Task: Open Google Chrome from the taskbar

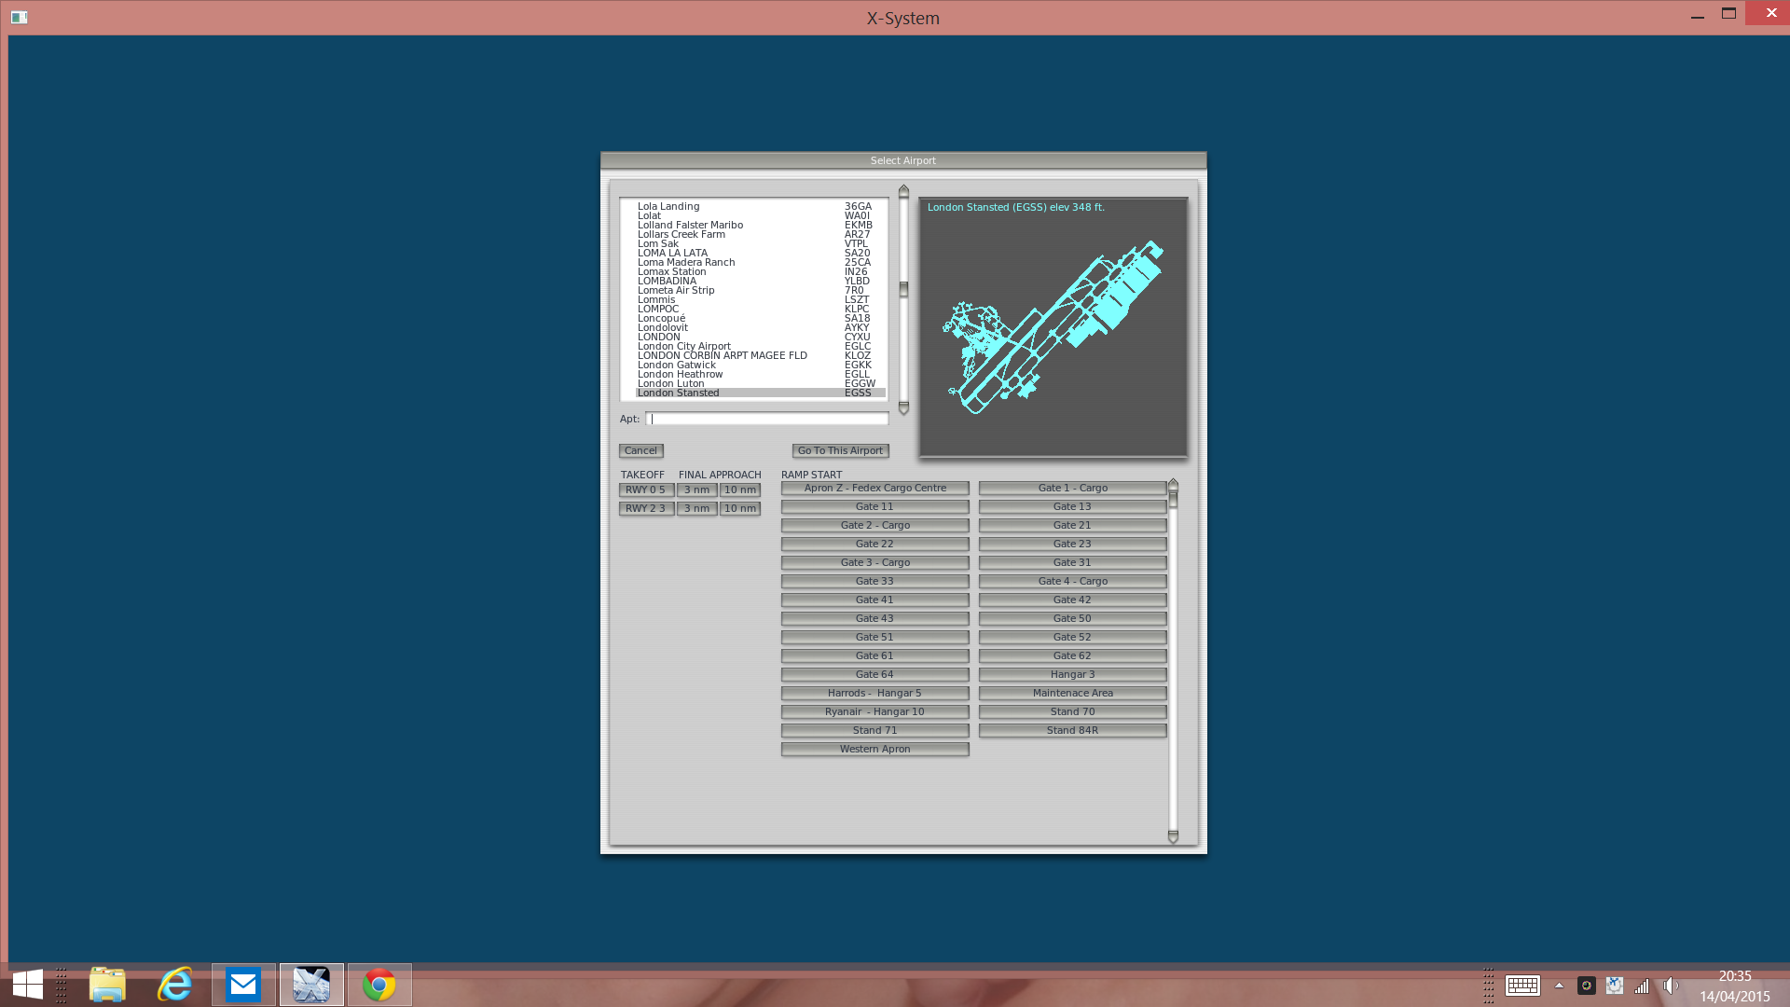Action: (x=379, y=985)
